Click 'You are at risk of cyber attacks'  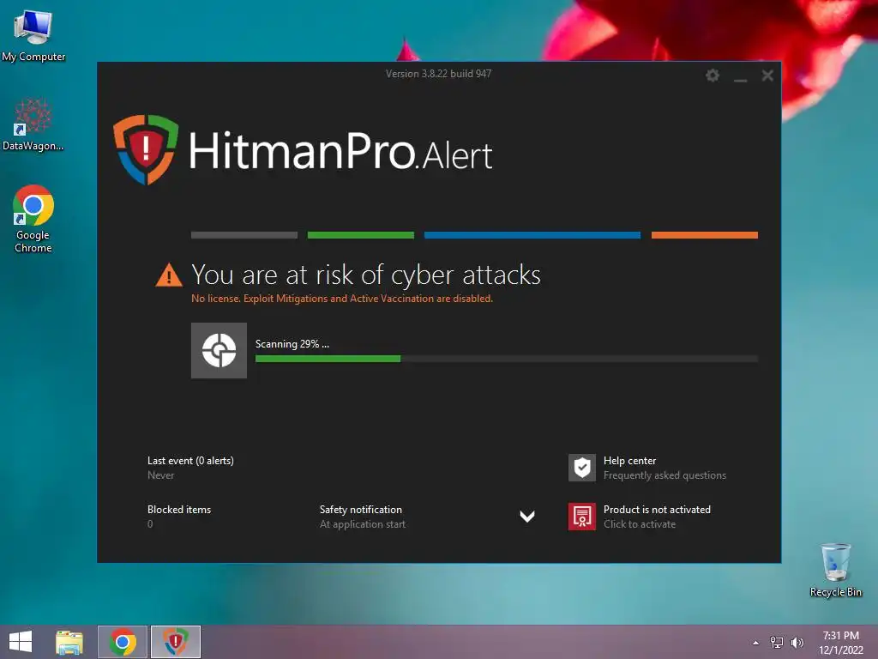pos(366,275)
